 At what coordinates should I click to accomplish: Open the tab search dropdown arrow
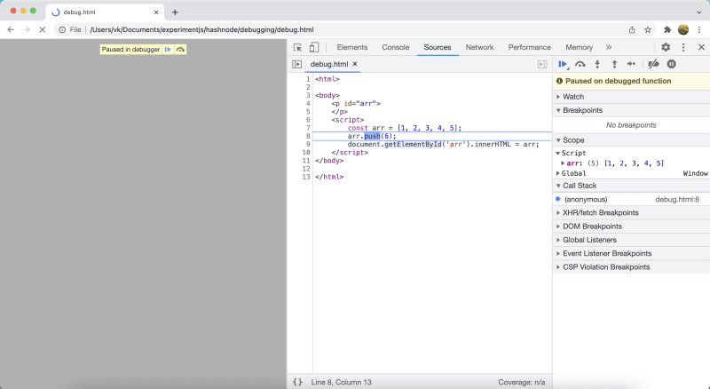tap(699, 12)
